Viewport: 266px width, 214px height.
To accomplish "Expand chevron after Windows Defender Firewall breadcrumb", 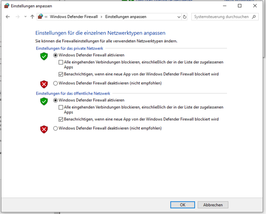I will click(x=102, y=17).
